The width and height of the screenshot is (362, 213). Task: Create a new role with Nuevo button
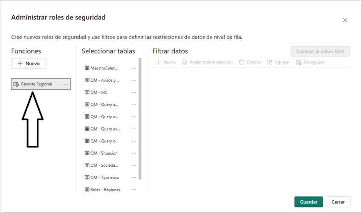pos(28,63)
